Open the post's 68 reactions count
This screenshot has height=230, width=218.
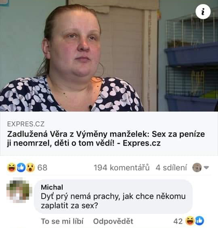(42, 168)
